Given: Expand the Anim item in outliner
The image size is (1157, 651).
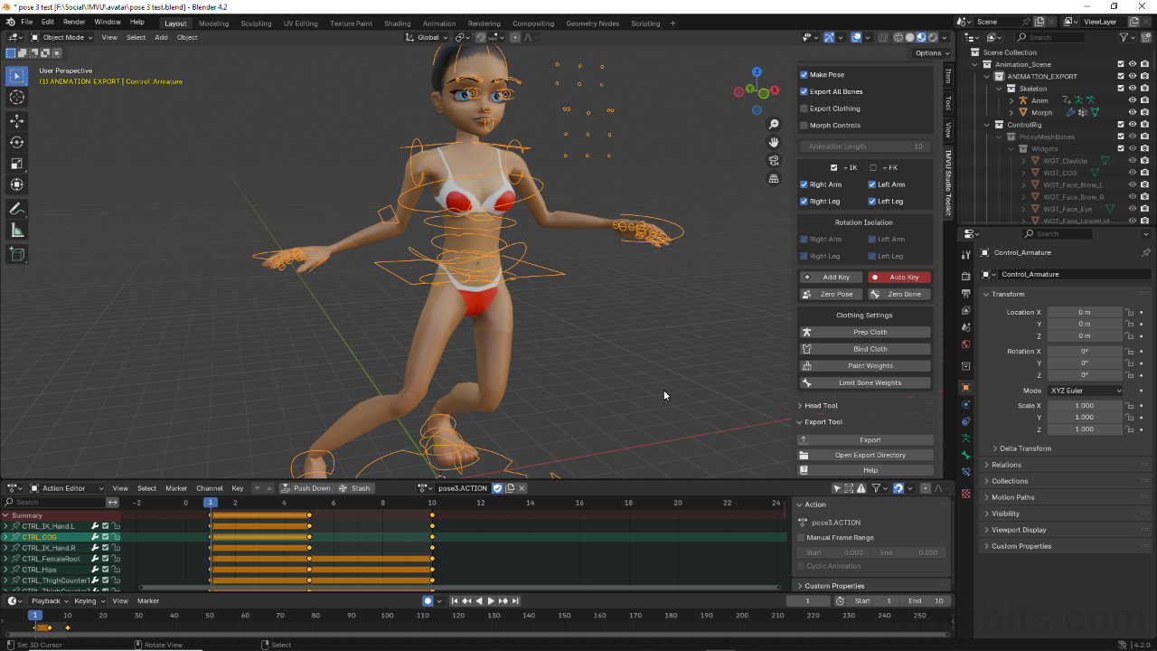Looking at the screenshot, I should 1012,100.
